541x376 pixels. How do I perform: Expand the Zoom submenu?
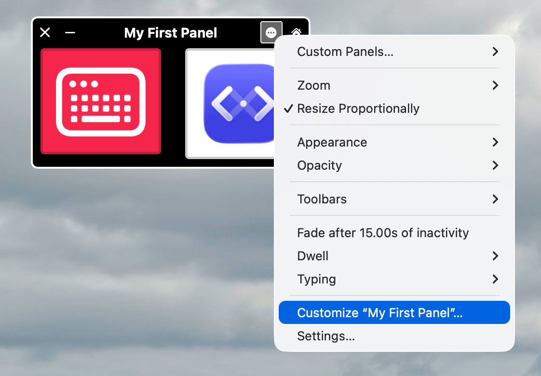(x=313, y=85)
